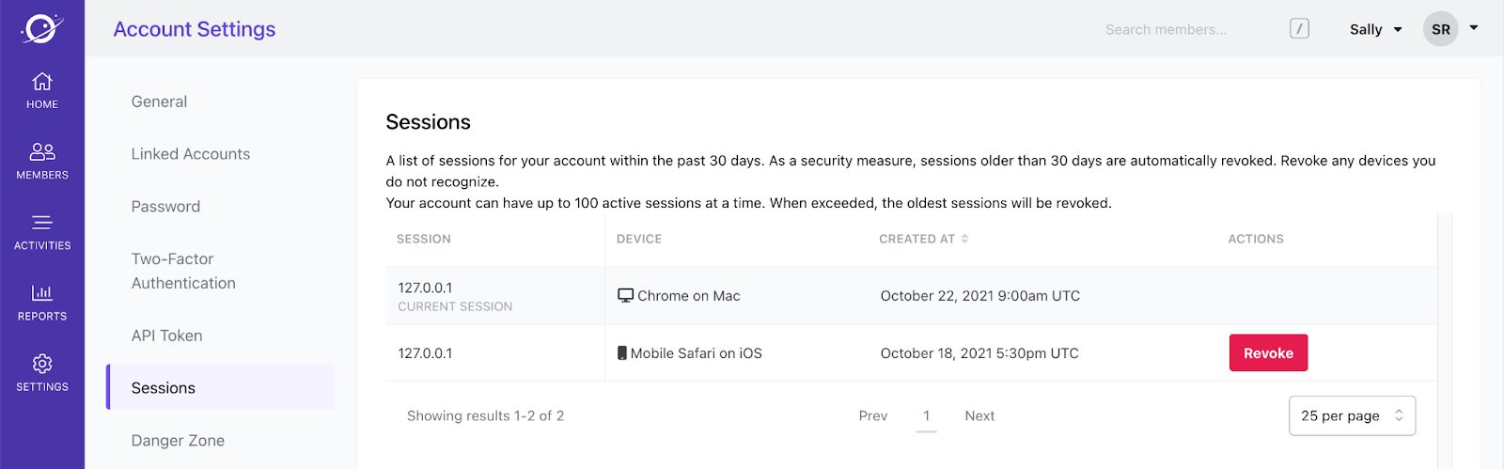Sort sessions by Created At column
This screenshot has height=469, width=1504.
923,239
